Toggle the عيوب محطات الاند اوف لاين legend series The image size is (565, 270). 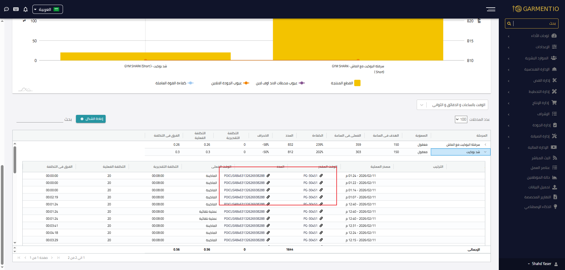(280, 83)
